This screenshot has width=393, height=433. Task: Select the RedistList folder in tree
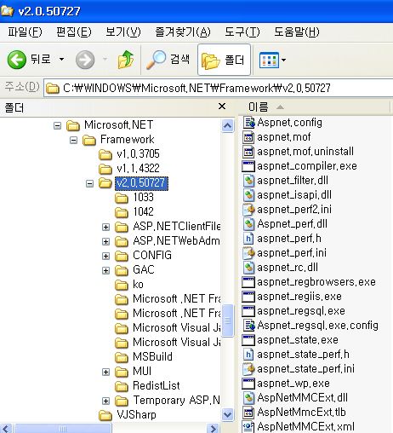pyautogui.click(x=147, y=386)
